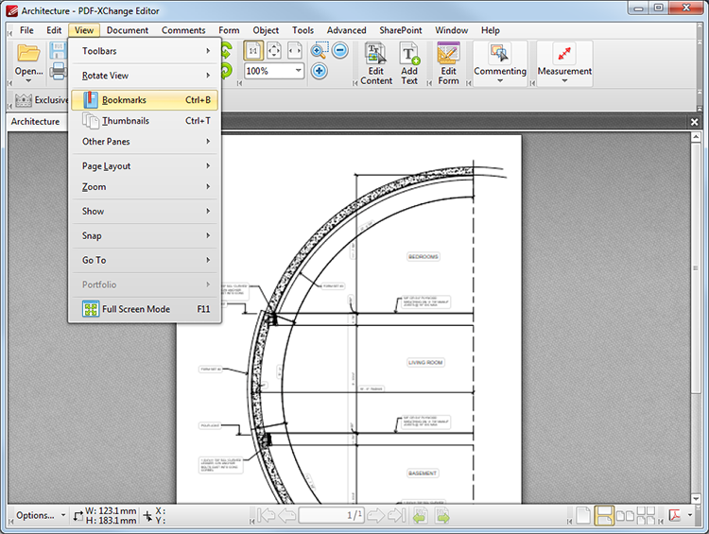Go to first page arrow

pyautogui.click(x=266, y=515)
